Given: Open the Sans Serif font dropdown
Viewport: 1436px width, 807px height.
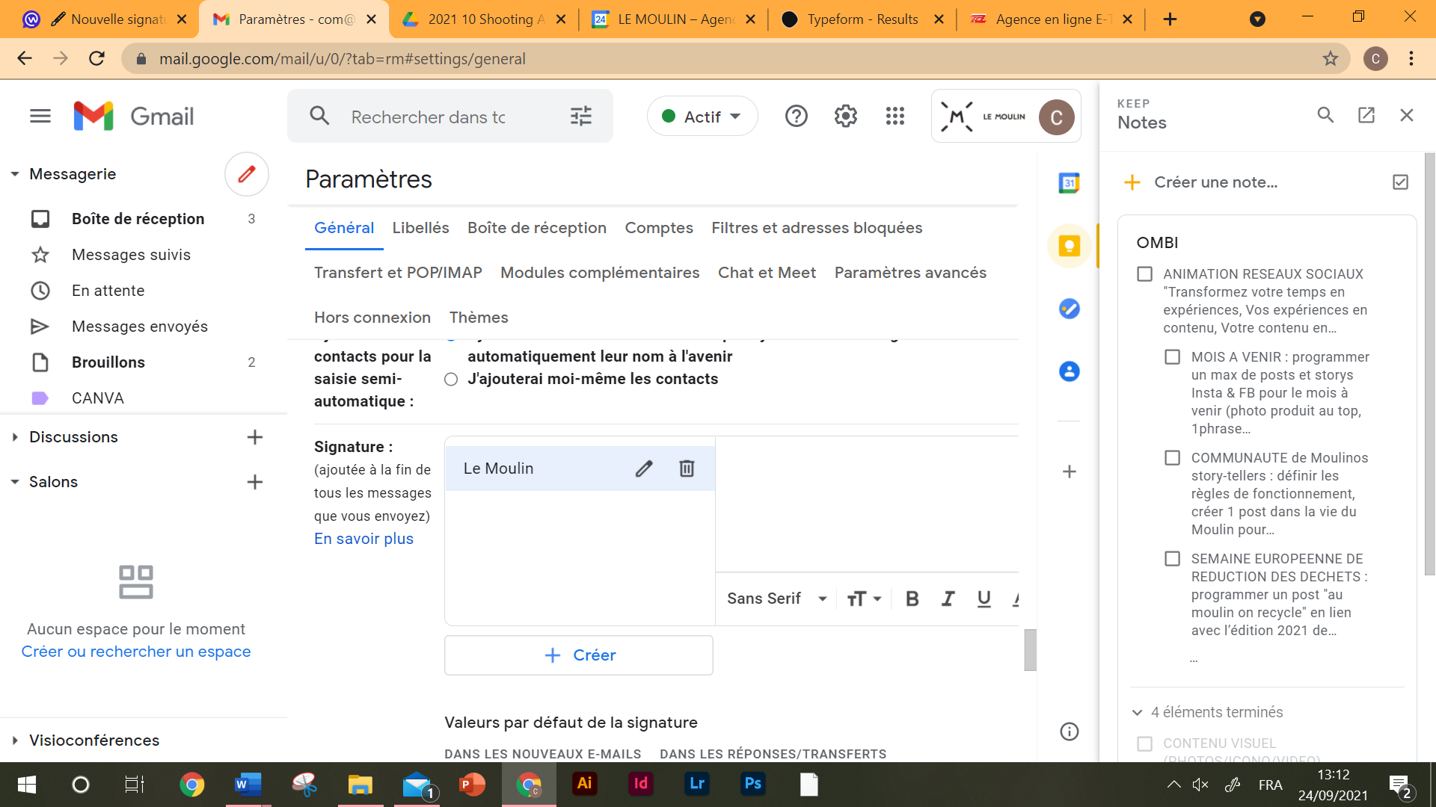Looking at the screenshot, I should [776, 599].
